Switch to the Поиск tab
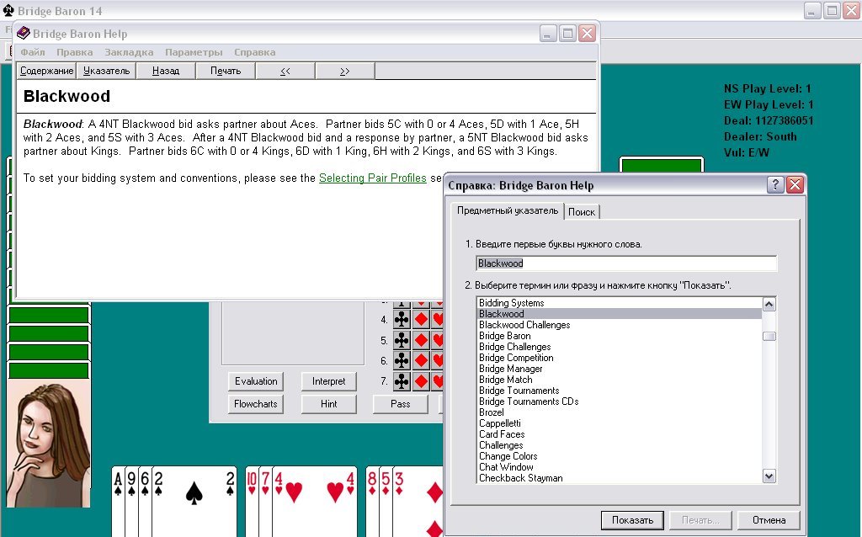Screen dimensions: 862x537 [582, 212]
